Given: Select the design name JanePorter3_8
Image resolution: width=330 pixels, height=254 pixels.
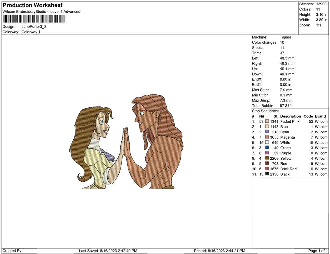Looking at the screenshot, I should tap(34, 27).
